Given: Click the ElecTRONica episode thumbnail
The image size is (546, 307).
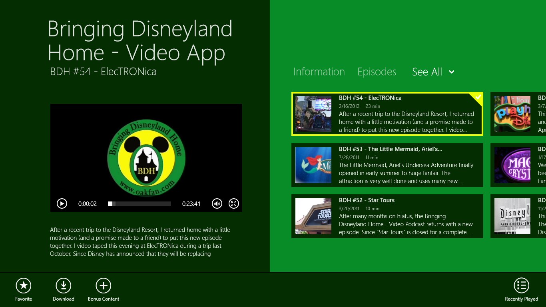Looking at the screenshot, I should coord(313,114).
